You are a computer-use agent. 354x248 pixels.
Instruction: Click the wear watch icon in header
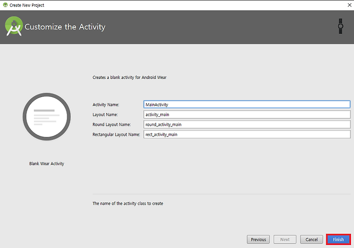click(340, 26)
